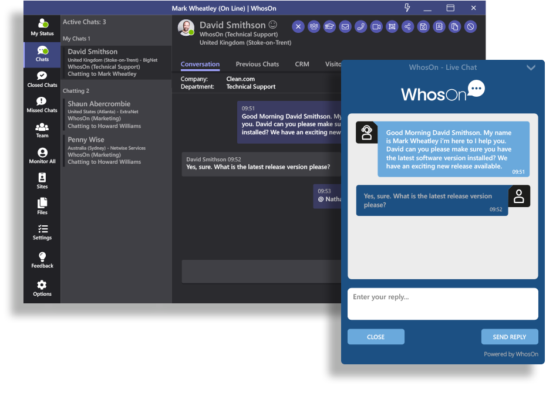The image size is (546, 396).
Task: Click the block visitor icon
Action: click(470, 27)
